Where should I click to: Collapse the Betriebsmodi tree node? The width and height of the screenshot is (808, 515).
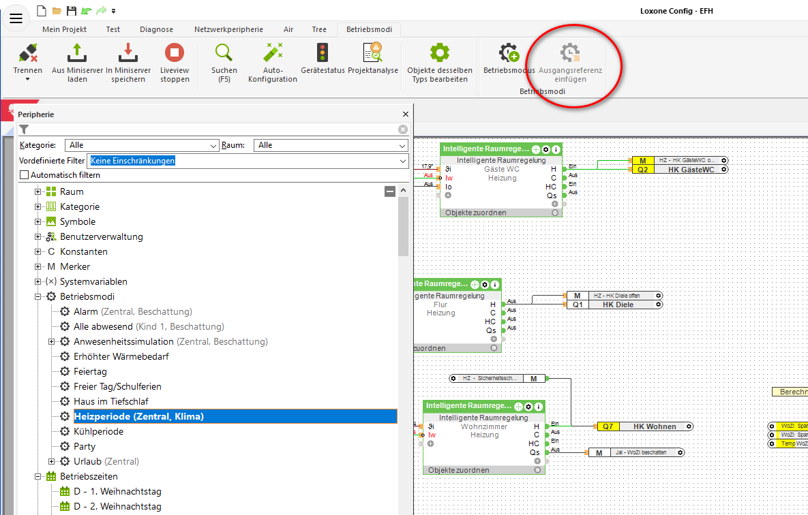click(38, 296)
